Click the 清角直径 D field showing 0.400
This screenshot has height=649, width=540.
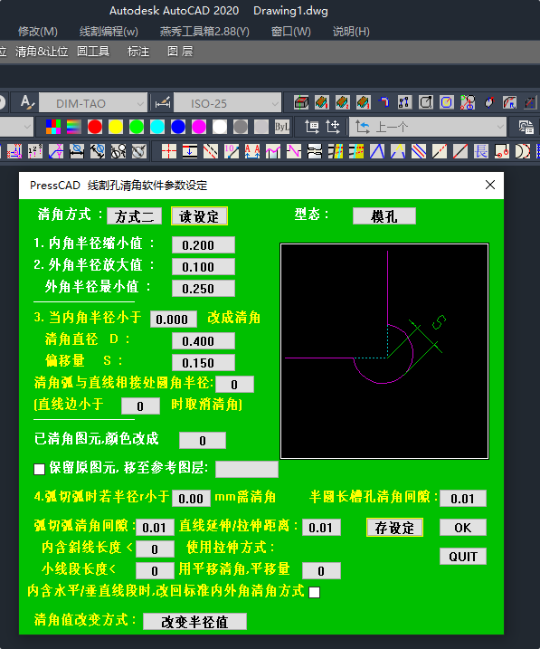tap(204, 341)
